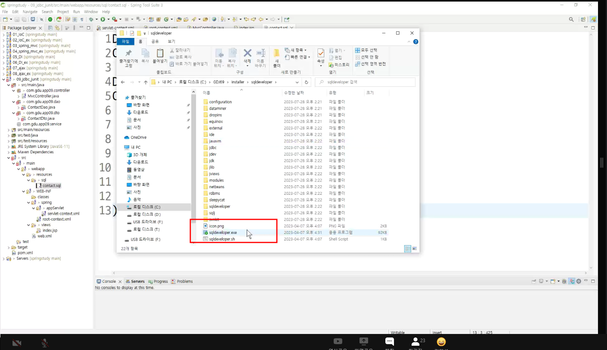Image resolution: width=607 pixels, height=350 pixels.
Task: Open the Edit menu in Spring Tool Suite
Action: click(15, 12)
